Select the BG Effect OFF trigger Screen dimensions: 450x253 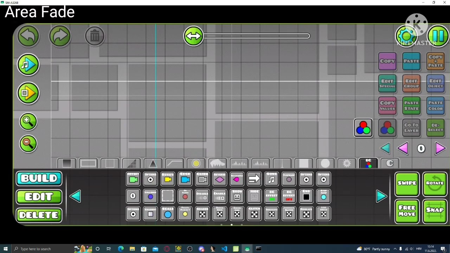289,196
